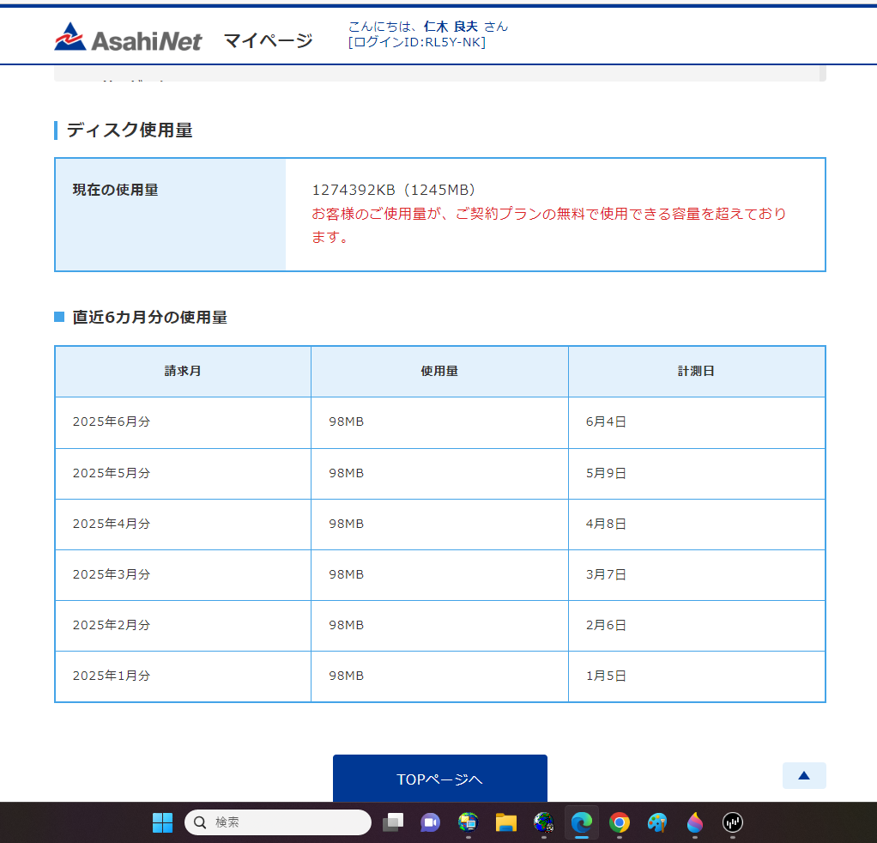This screenshot has height=843, width=877.
Task: Open the globe with monitor taskbar icon
Action: click(468, 822)
